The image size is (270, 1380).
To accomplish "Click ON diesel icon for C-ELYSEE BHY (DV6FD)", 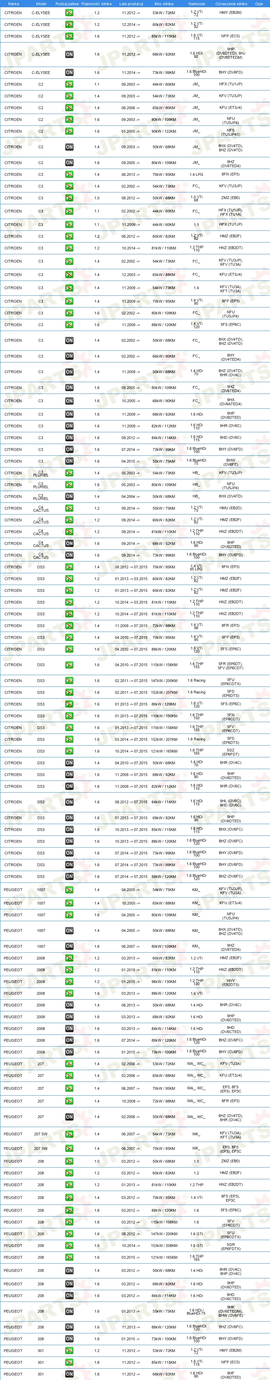I will [x=69, y=72].
